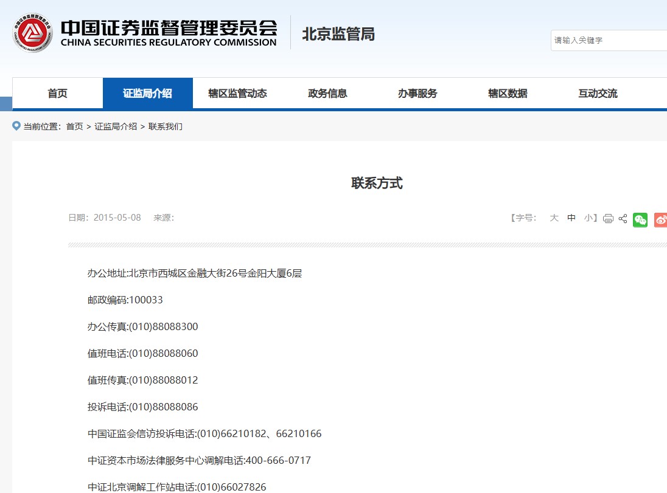Viewport: 667px width, 493px height.
Task: Focus the 请输入关键字 search field
Action: tap(609, 40)
